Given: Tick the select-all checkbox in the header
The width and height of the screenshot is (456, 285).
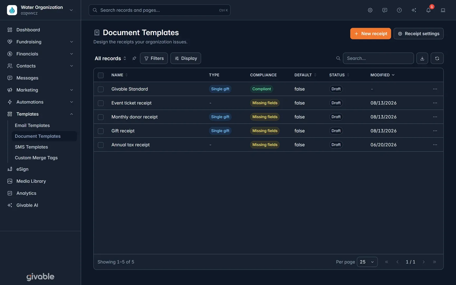Looking at the screenshot, I should (101, 75).
